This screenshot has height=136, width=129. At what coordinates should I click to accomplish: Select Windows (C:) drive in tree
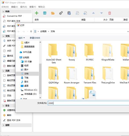29,90
